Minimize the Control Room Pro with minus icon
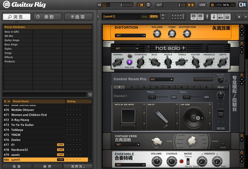The width and height of the screenshot is (248, 169). click(x=242, y=79)
